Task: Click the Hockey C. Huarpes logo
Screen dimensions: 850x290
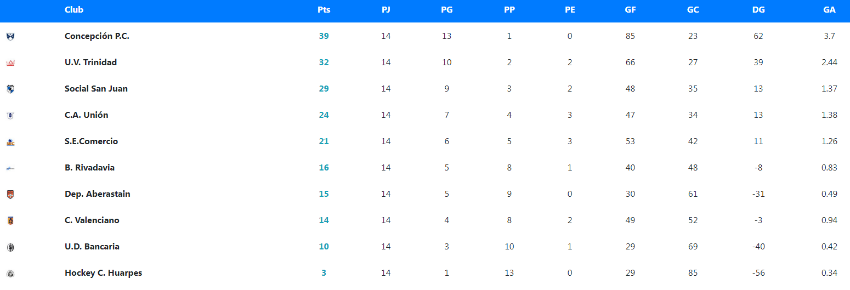Action: coord(10,274)
